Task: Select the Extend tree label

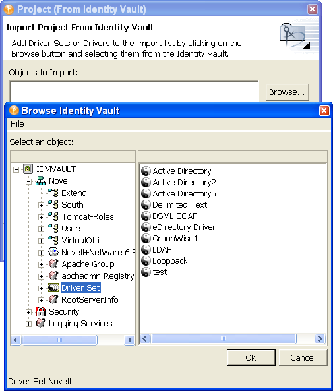Action: coord(74,193)
